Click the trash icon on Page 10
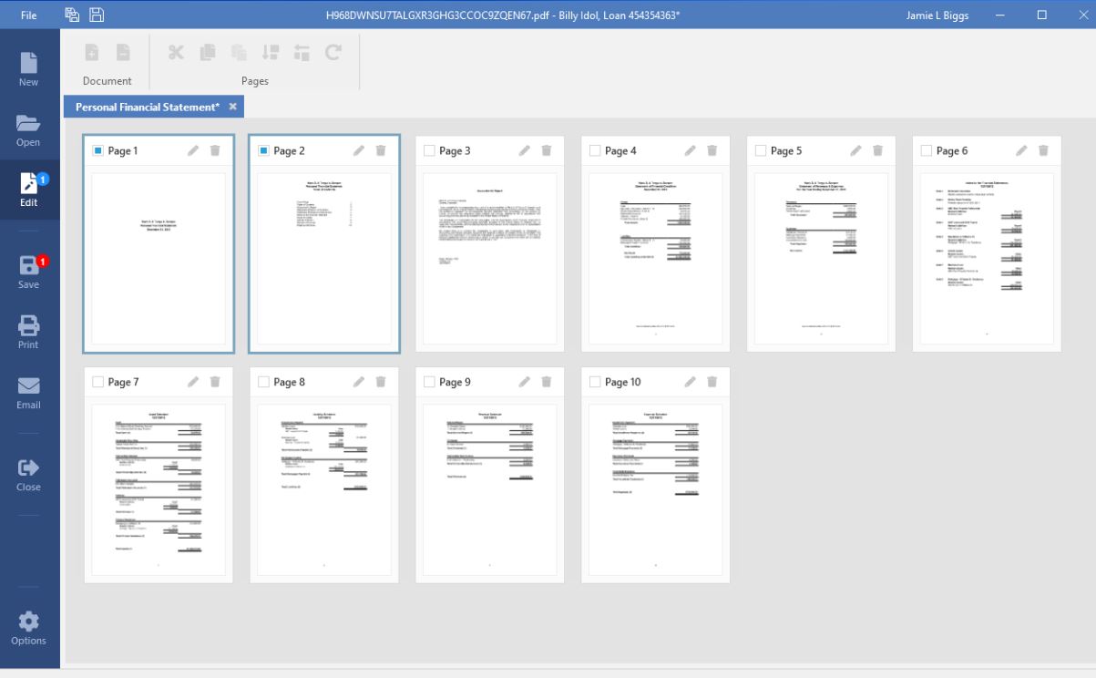The image size is (1096, 678). point(712,382)
